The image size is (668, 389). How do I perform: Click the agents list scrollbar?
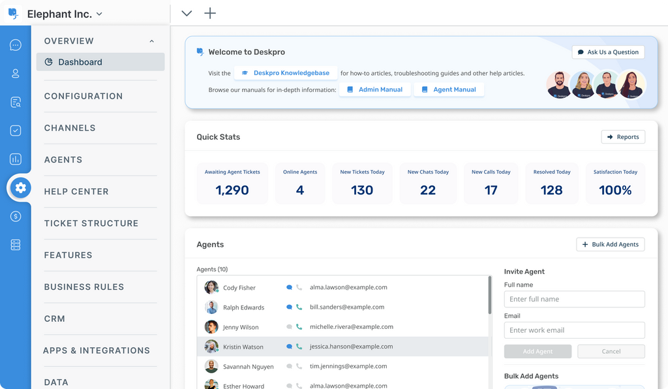489,295
